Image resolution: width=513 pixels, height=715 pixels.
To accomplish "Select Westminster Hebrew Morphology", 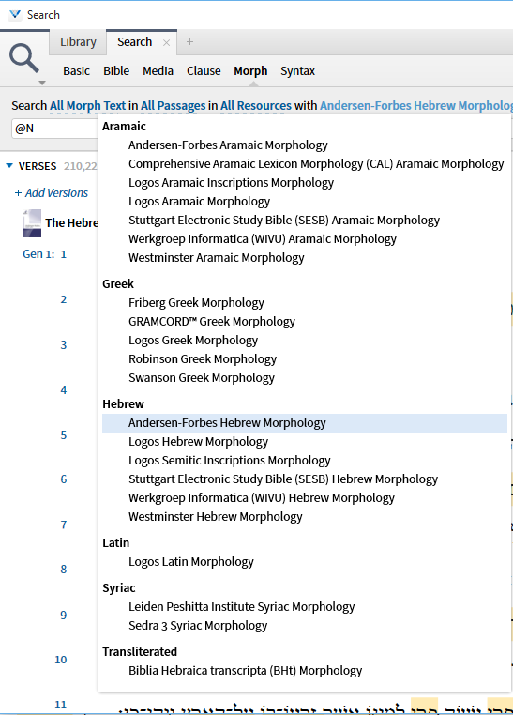I will (215, 517).
